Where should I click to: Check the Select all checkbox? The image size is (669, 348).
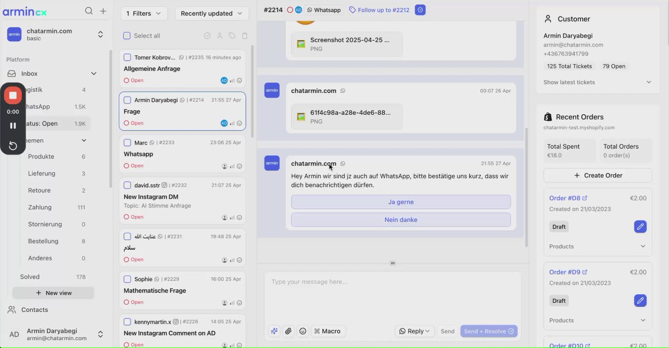click(x=126, y=35)
